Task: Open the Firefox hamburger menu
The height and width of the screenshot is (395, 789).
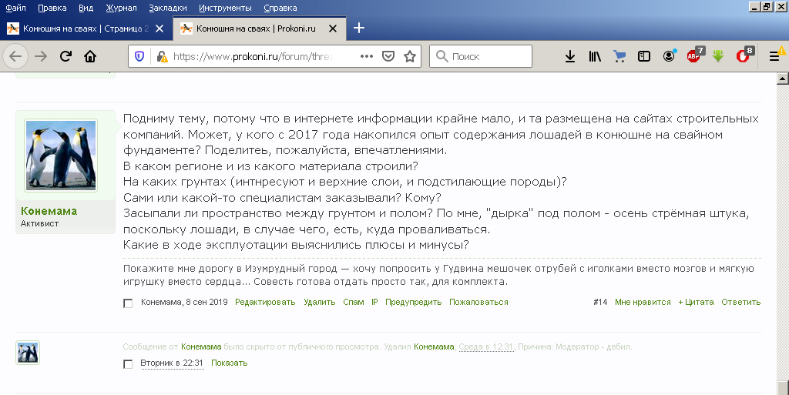Action: [774, 56]
